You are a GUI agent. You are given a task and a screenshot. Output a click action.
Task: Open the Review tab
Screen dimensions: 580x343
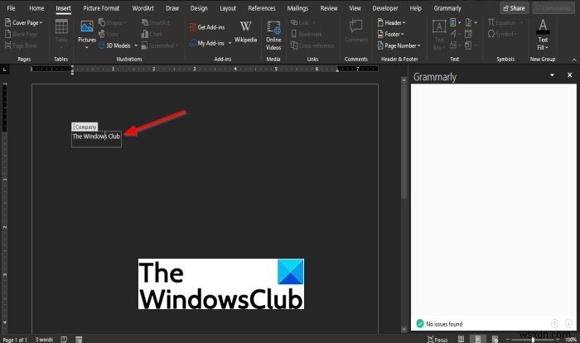[x=329, y=8]
